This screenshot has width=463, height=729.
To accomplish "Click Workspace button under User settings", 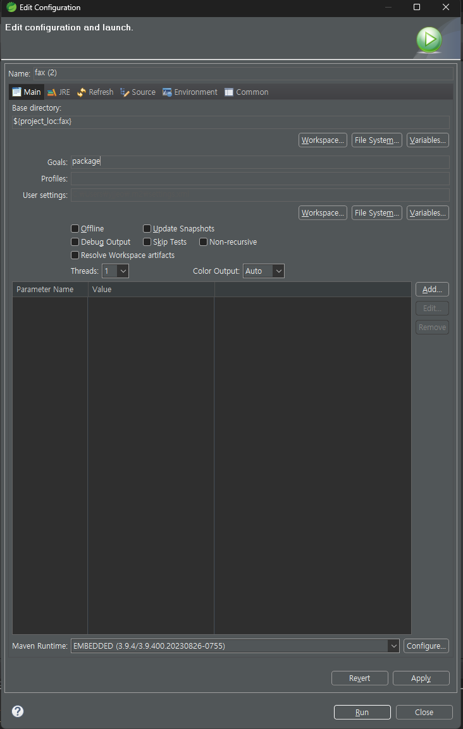I will coord(323,212).
